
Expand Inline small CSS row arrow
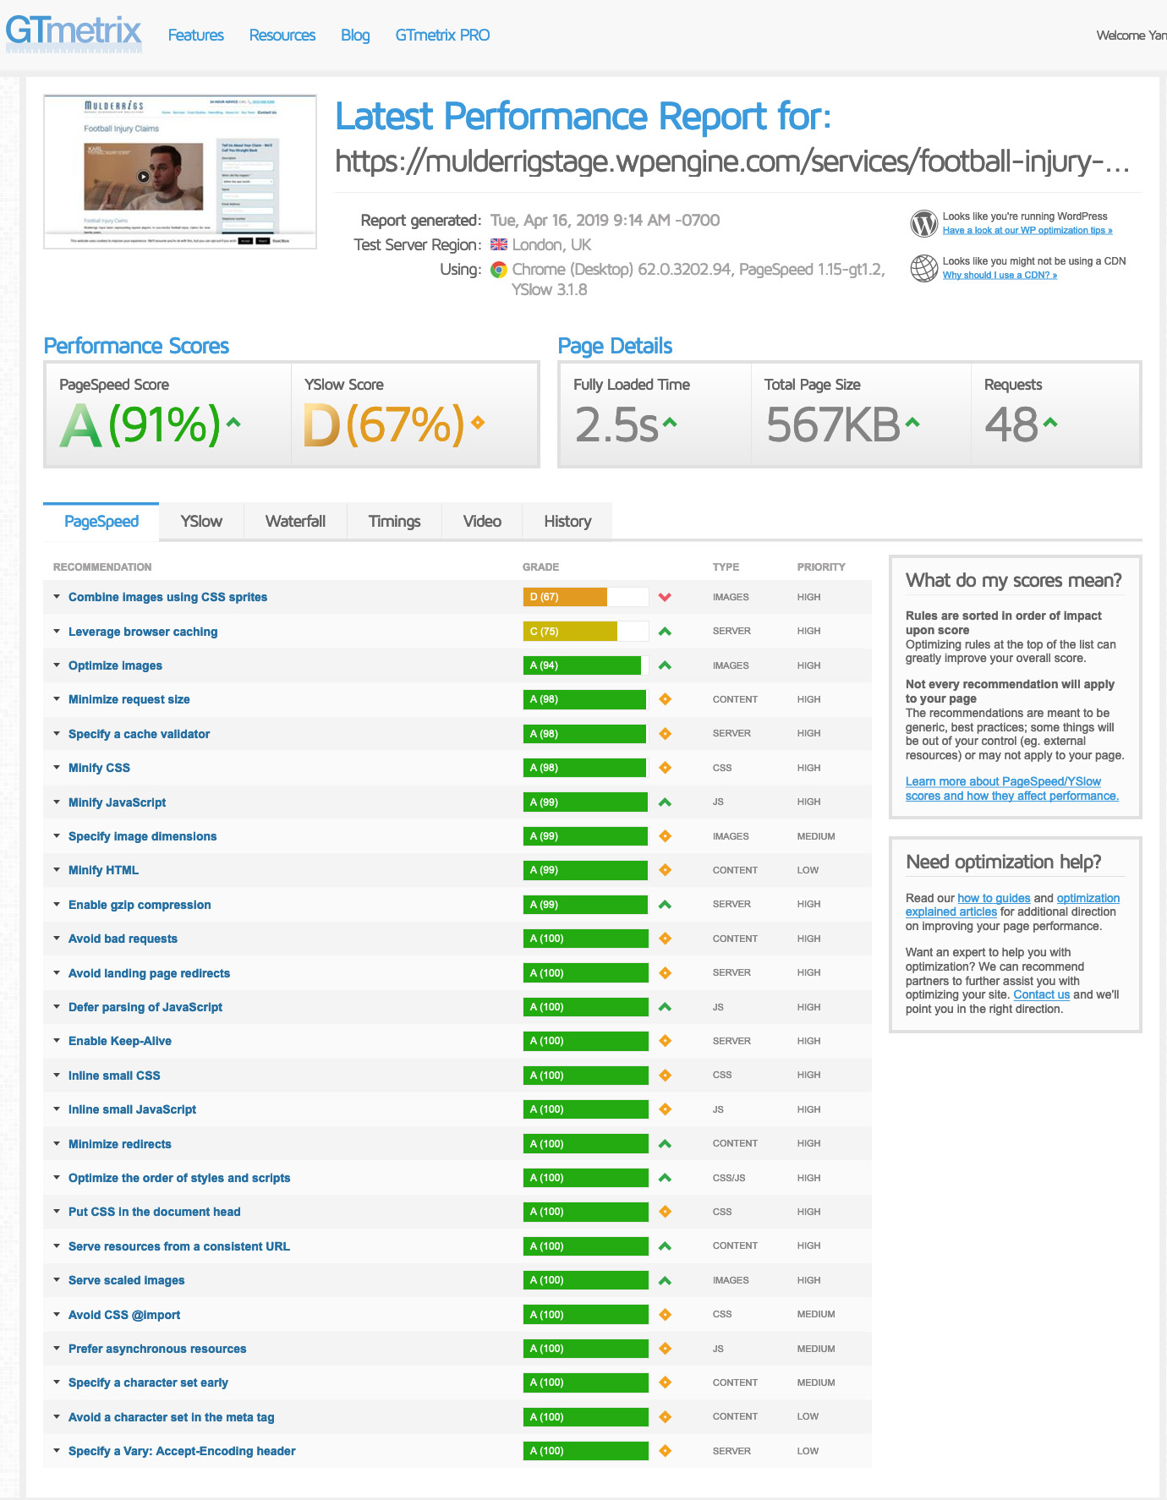57,1076
